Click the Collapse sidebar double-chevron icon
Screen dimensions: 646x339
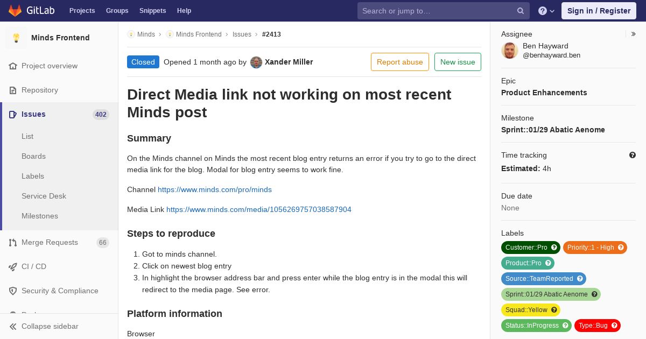13,327
